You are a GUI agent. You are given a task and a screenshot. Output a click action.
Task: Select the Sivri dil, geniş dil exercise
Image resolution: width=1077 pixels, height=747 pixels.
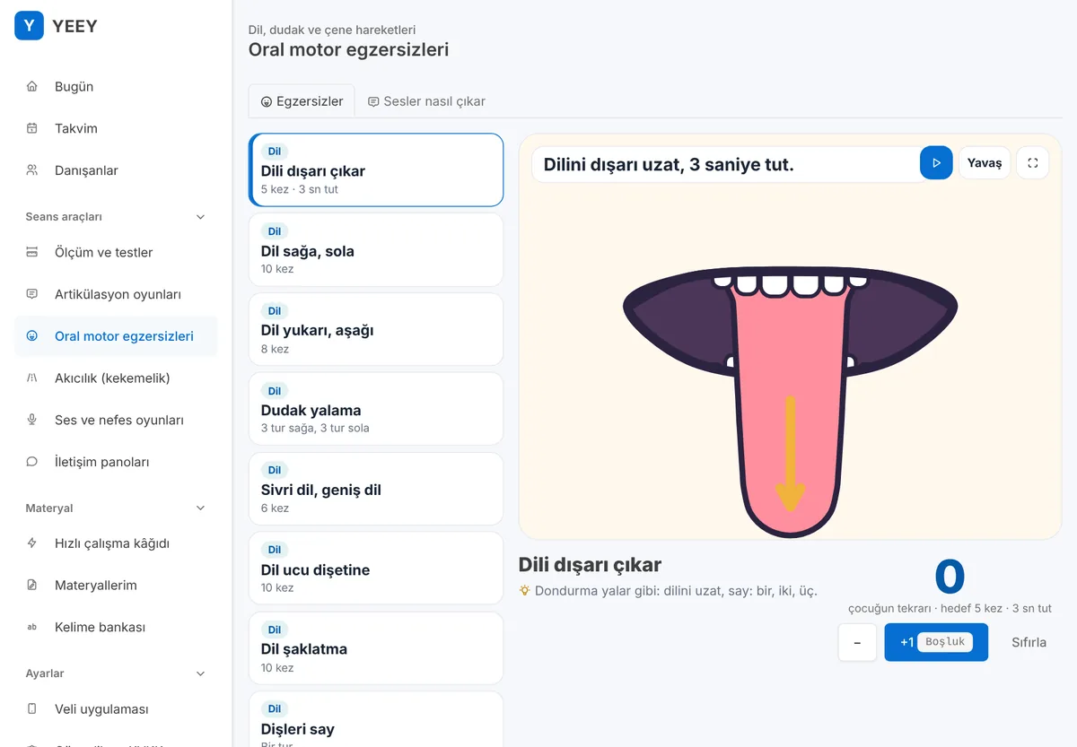376,489
